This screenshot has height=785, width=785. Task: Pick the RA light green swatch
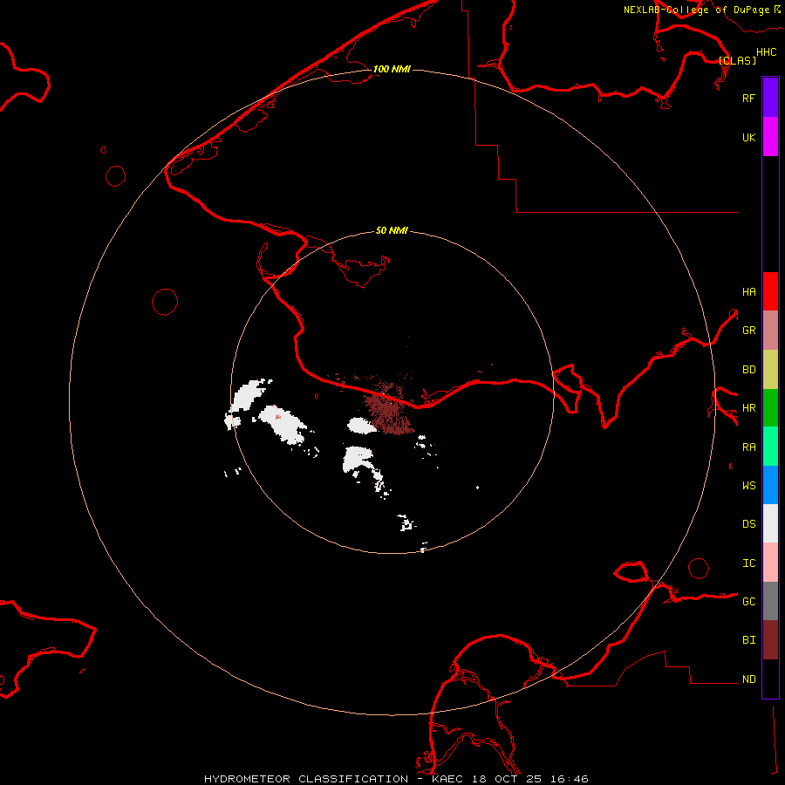tap(770, 447)
